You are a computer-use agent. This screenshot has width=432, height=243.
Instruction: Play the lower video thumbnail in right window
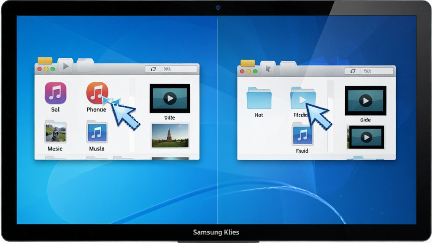tap(365, 137)
